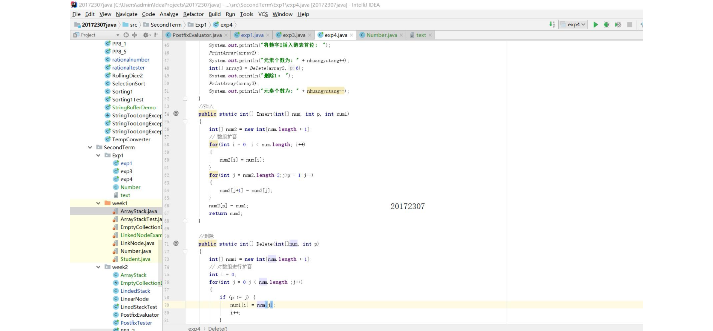Open the Analyze menu
713x331 pixels.
coord(169,14)
